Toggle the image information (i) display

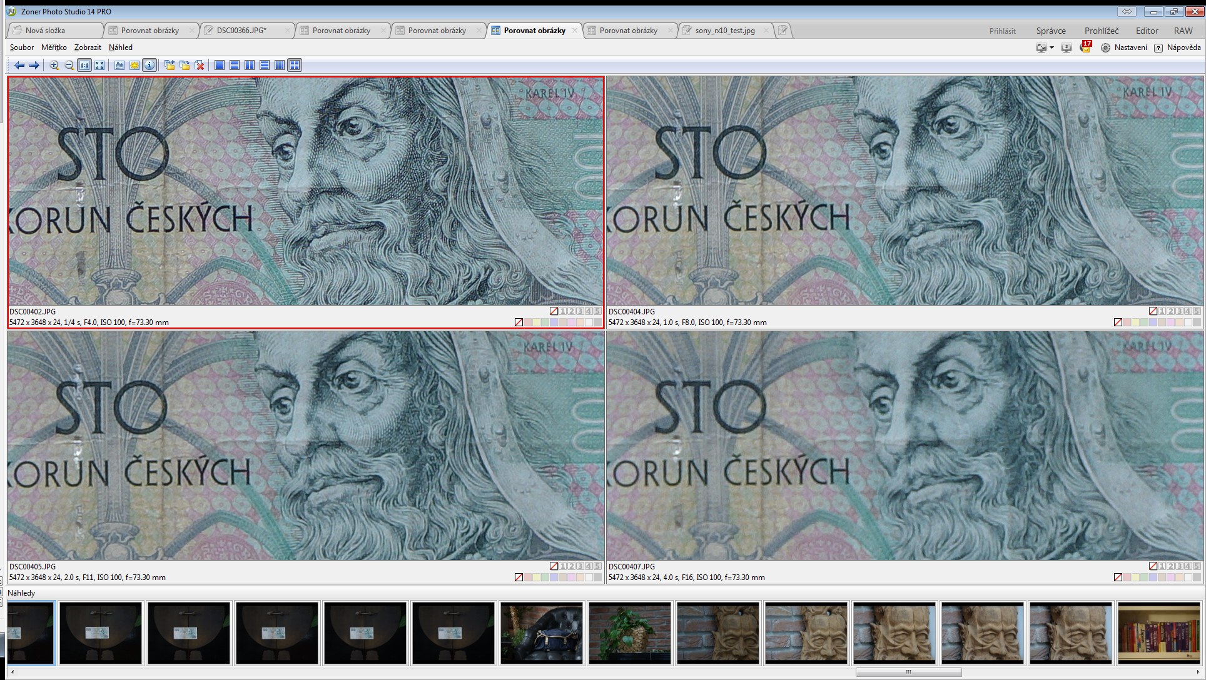(x=149, y=65)
